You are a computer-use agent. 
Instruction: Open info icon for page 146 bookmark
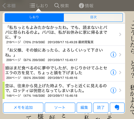(113, 90)
